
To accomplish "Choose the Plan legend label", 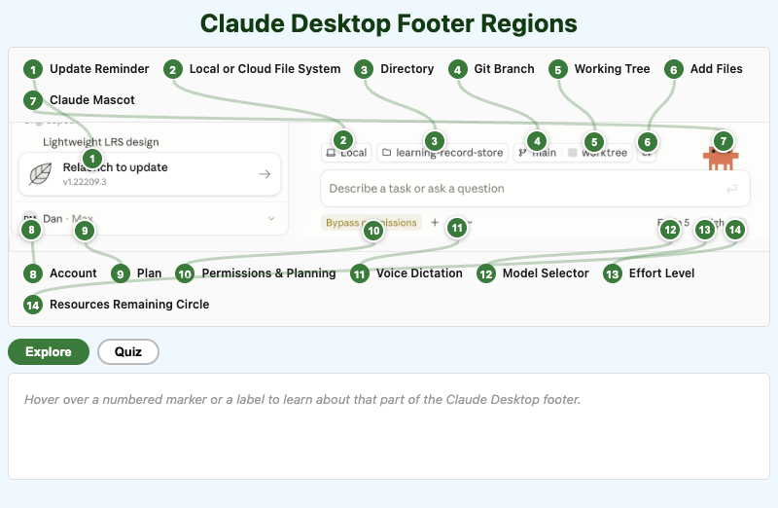I will (149, 273).
